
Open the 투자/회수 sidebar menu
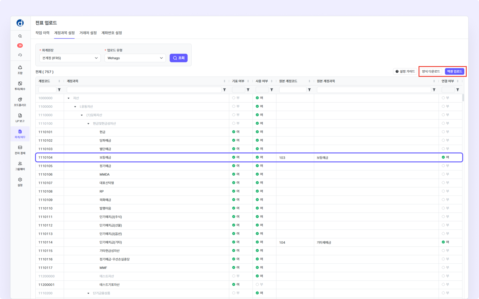click(x=20, y=86)
